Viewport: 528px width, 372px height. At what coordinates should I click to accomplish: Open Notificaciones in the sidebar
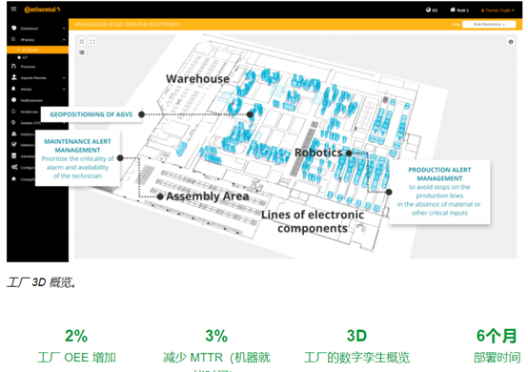pos(31,100)
